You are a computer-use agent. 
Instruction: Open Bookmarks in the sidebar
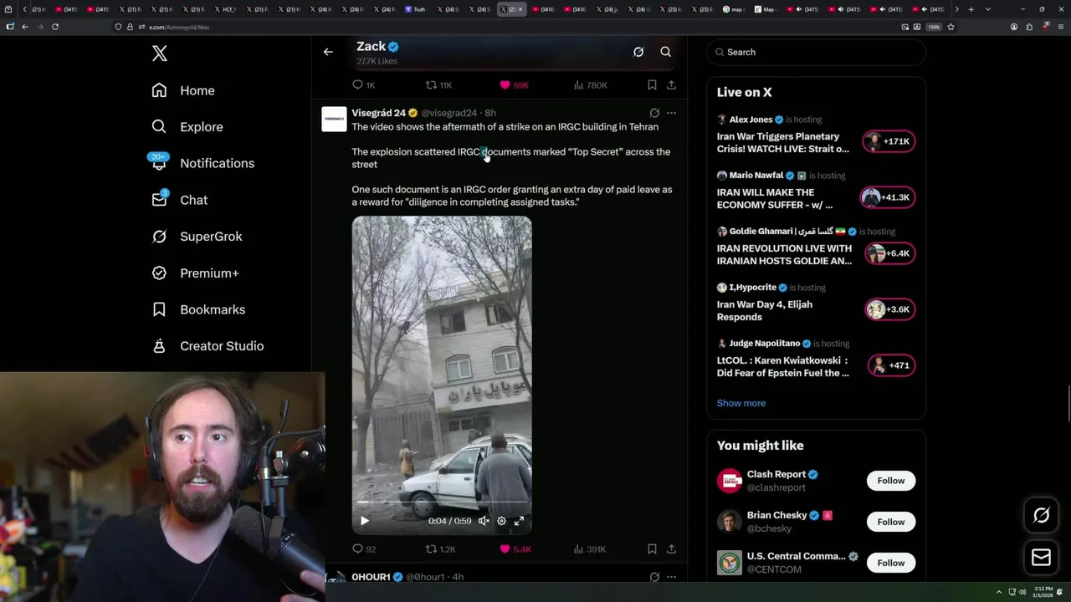198,309
